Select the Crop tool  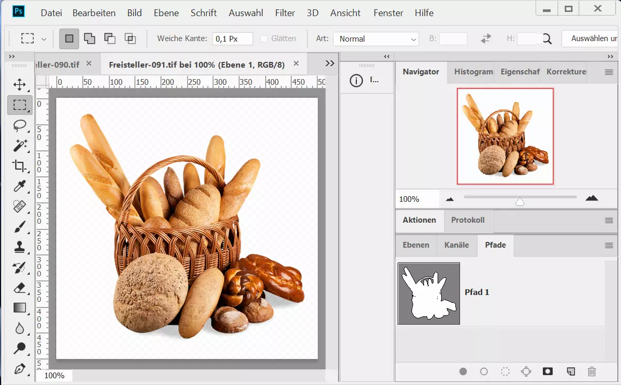(19, 166)
